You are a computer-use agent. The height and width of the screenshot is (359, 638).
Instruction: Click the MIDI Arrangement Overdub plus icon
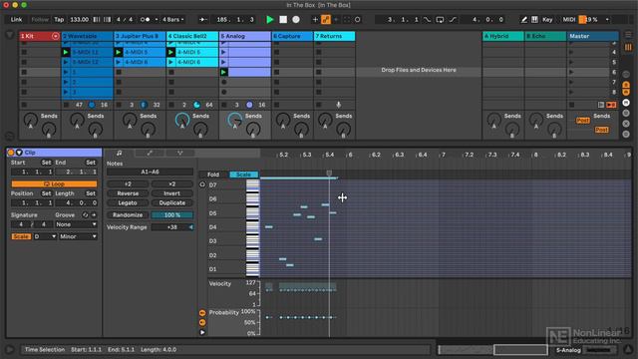[x=315, y=19]
